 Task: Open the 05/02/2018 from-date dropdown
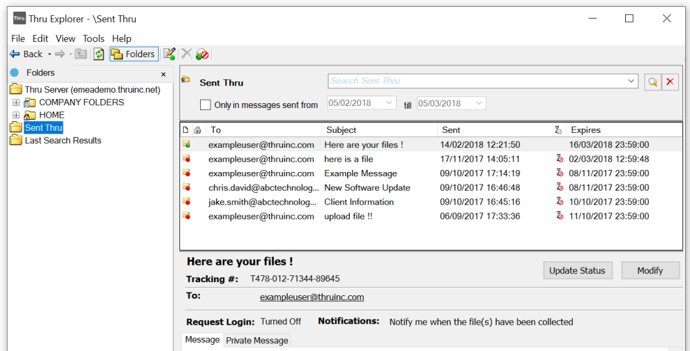(x=389, y=103)
